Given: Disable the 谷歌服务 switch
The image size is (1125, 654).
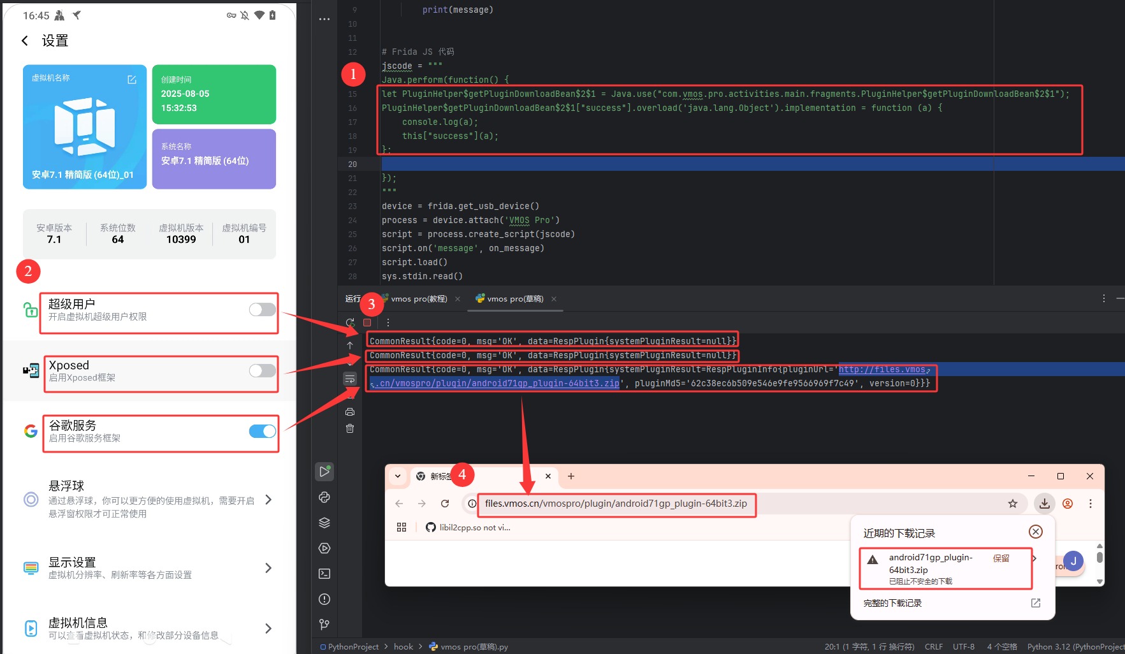Looking at the screenshot, I should click(x=263, y=432).
